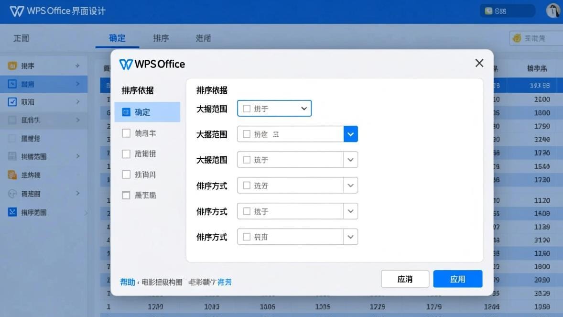This screenshot has height=317, width=563.
Task: Open the leftmost tab in the top tab bar
Action: 21,38
